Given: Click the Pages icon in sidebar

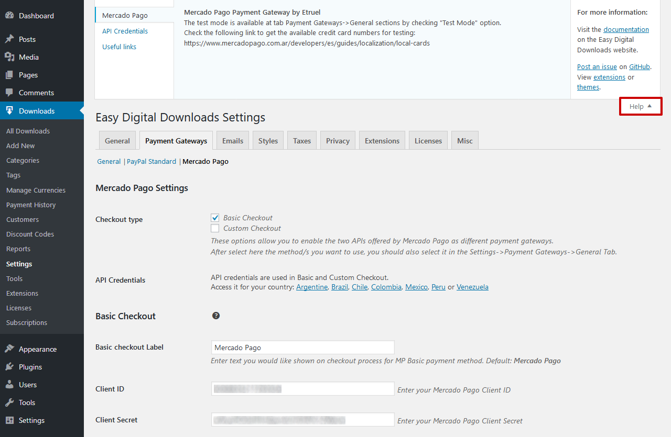Looking at the screenshot, I should click(9, 75).
